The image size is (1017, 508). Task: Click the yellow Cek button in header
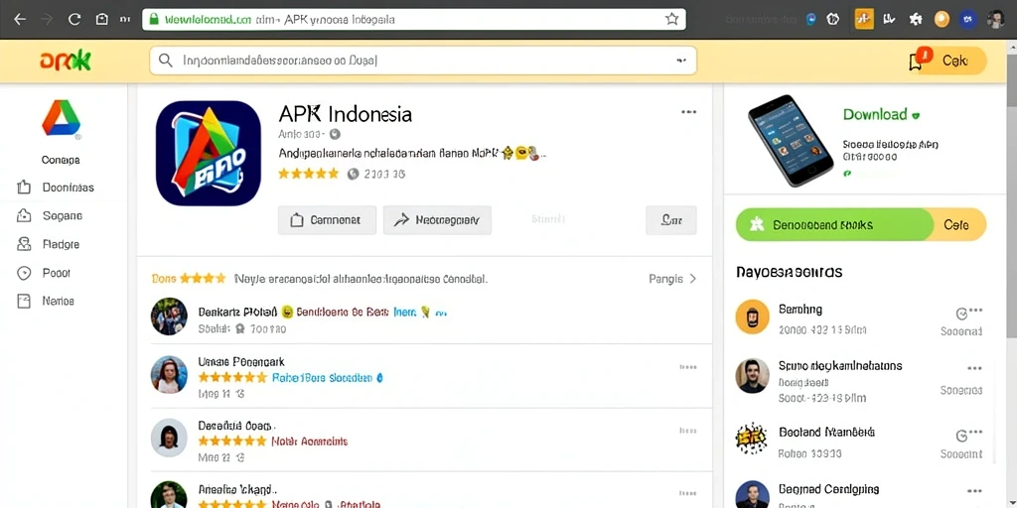pos(954,61)
